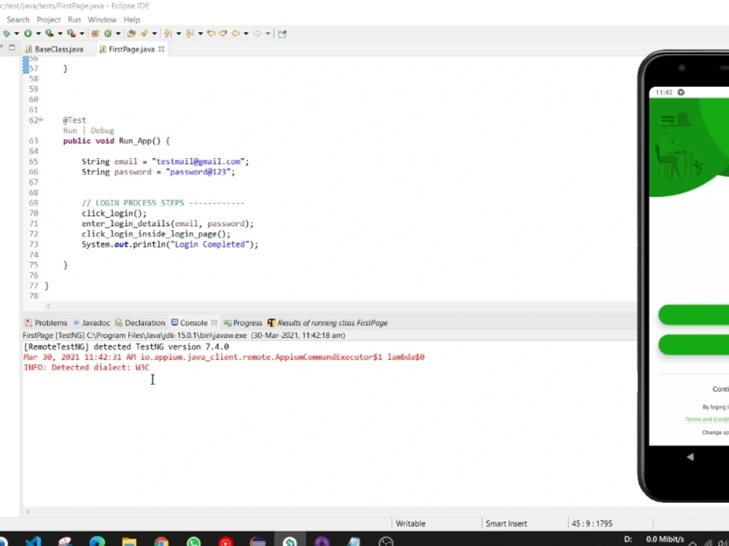Open the Window menu
The width and height of the screenshot is (729, 546).
pyautogui.click(x=102, y=20)
